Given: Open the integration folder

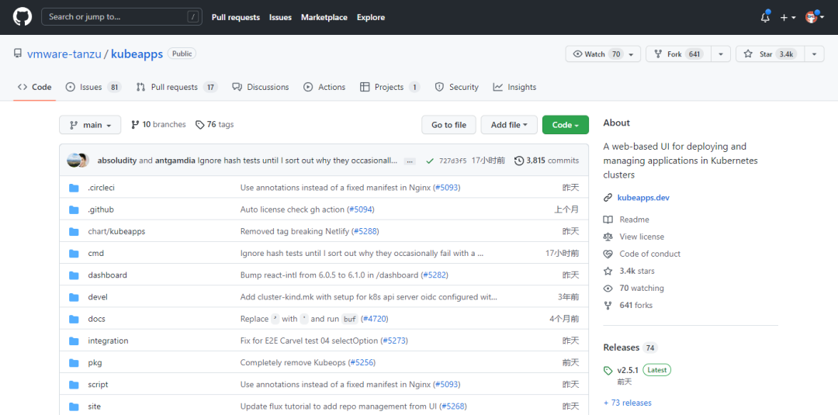Looking at the screenshot, I should [x=108, y=341].
